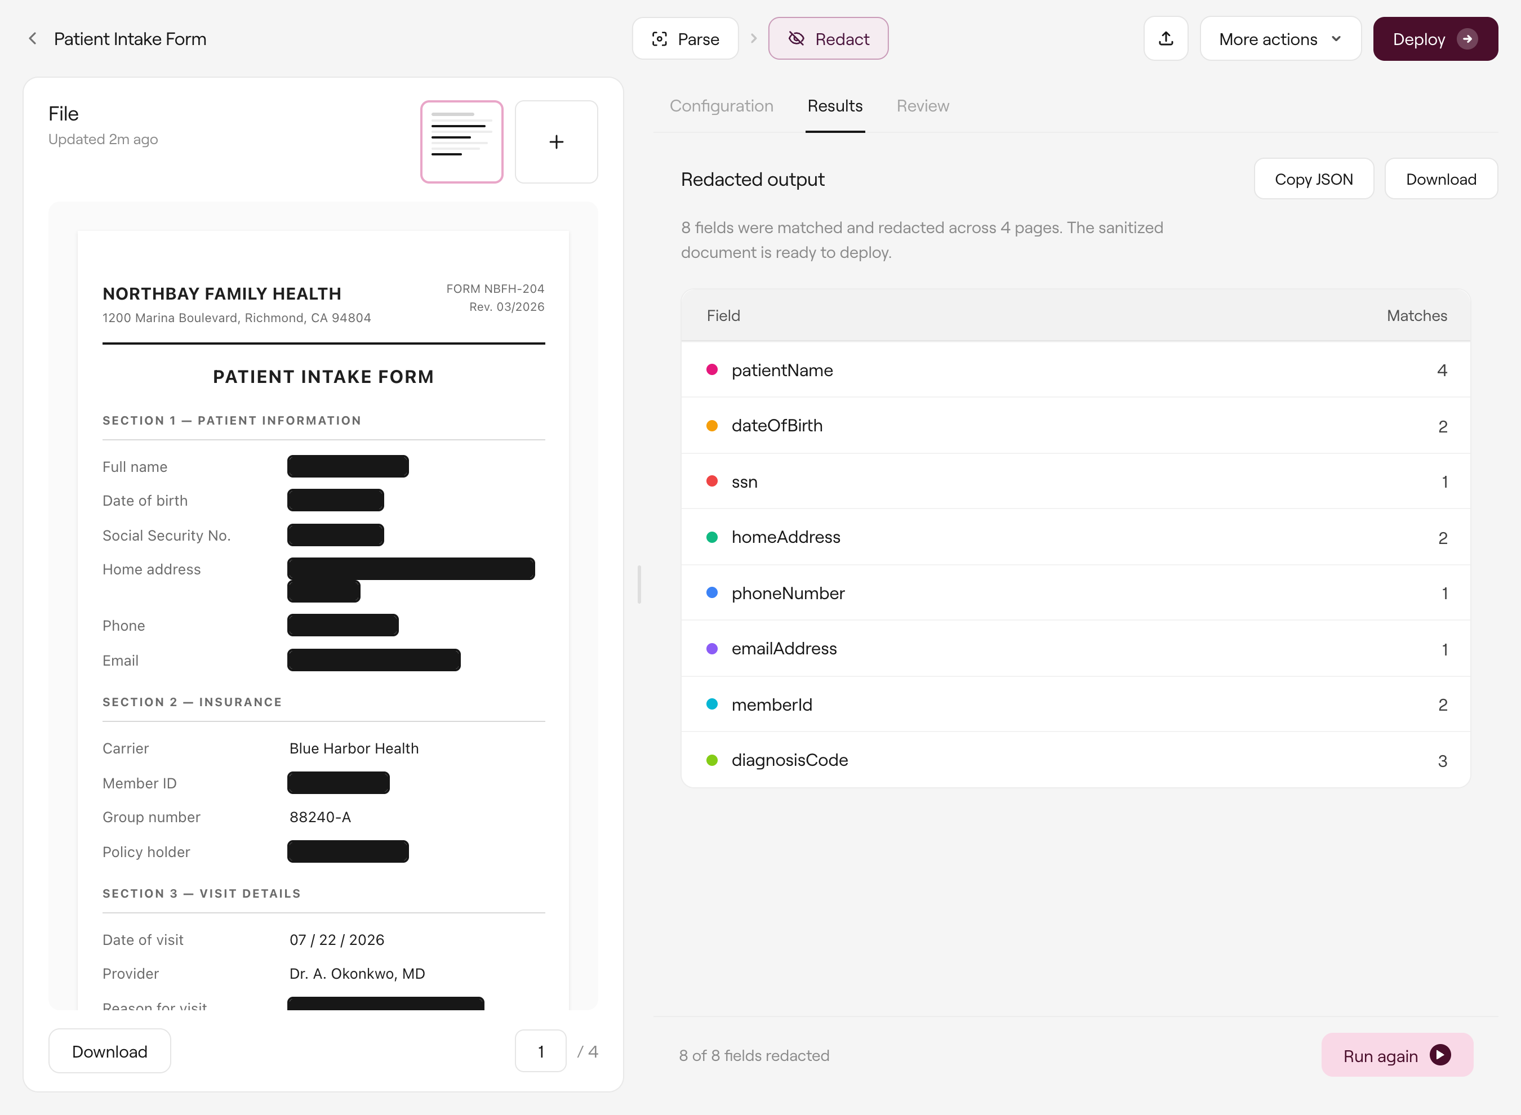
Task: Click the Parse scan icon
Action: coord(660,39)
